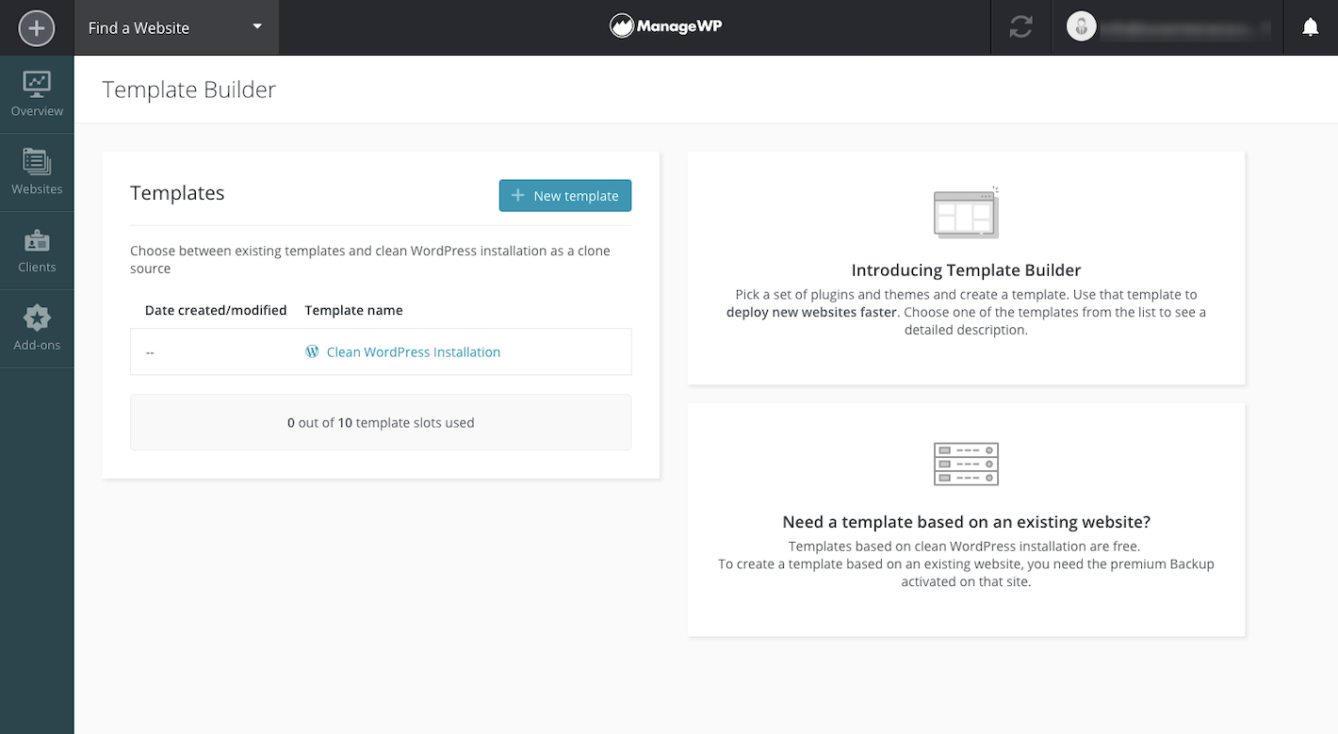Click the WordPress logo in template row
This screenshot has height=734, width=1338.
(312, 351)
